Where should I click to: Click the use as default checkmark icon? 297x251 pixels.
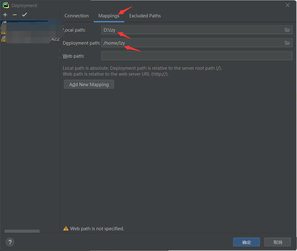pyautogui.click(x=24, y=15)
